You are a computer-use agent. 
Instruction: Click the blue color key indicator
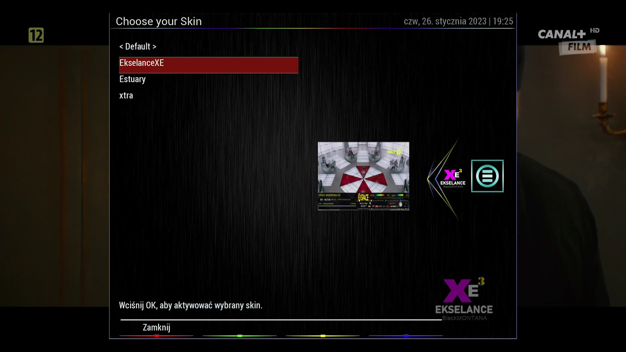[406, 336]
